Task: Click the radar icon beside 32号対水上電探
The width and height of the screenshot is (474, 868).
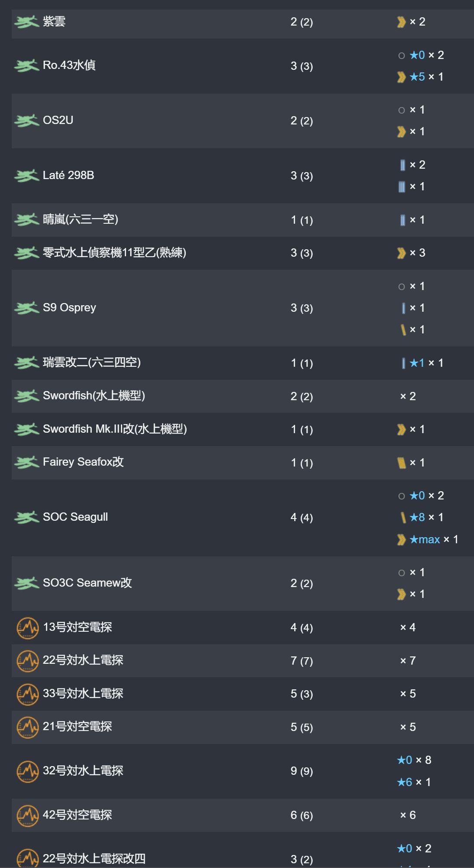Action: point(27,771)
